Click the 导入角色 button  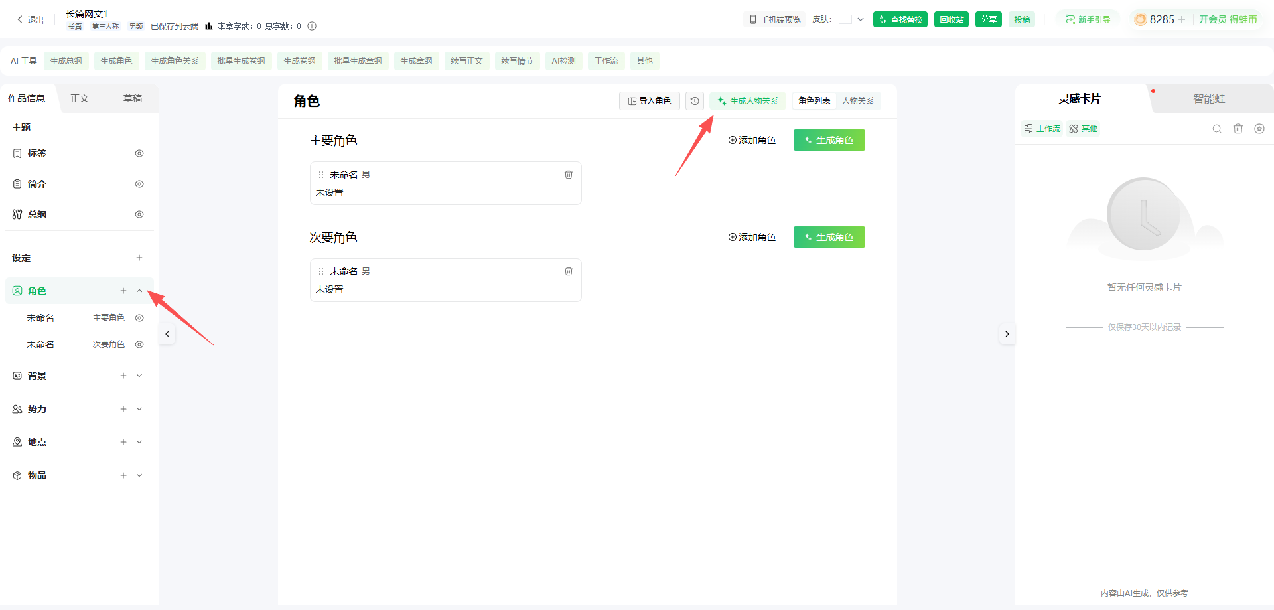pyautogui.click(x=650, y=101)
